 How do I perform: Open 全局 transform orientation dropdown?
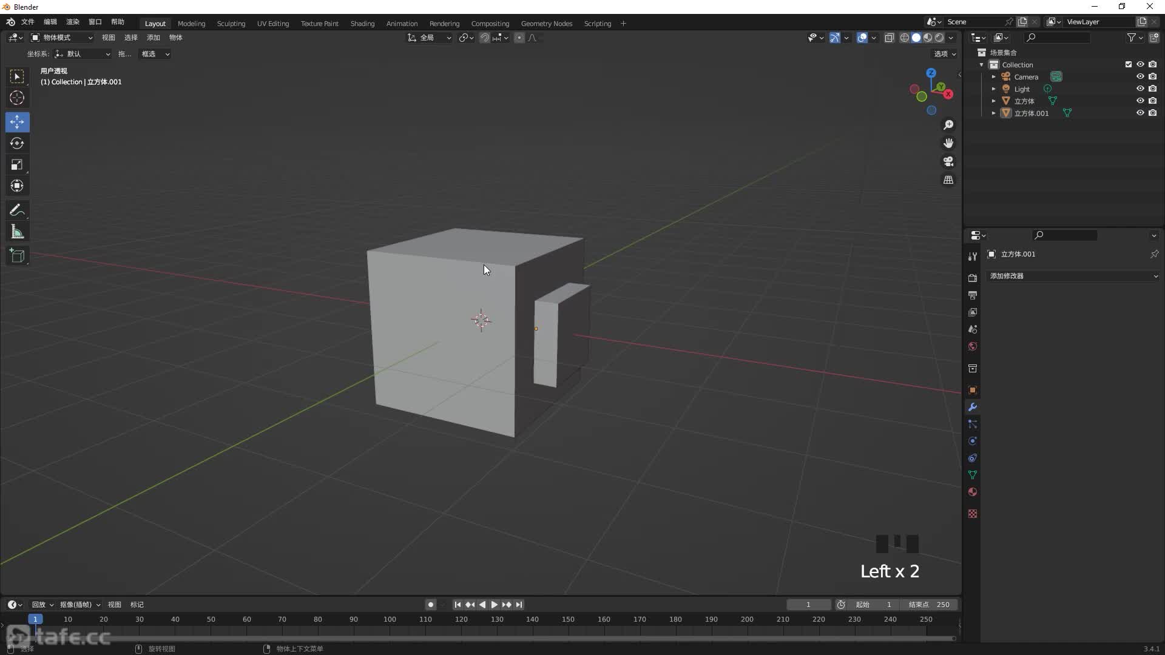coord(429,38)
